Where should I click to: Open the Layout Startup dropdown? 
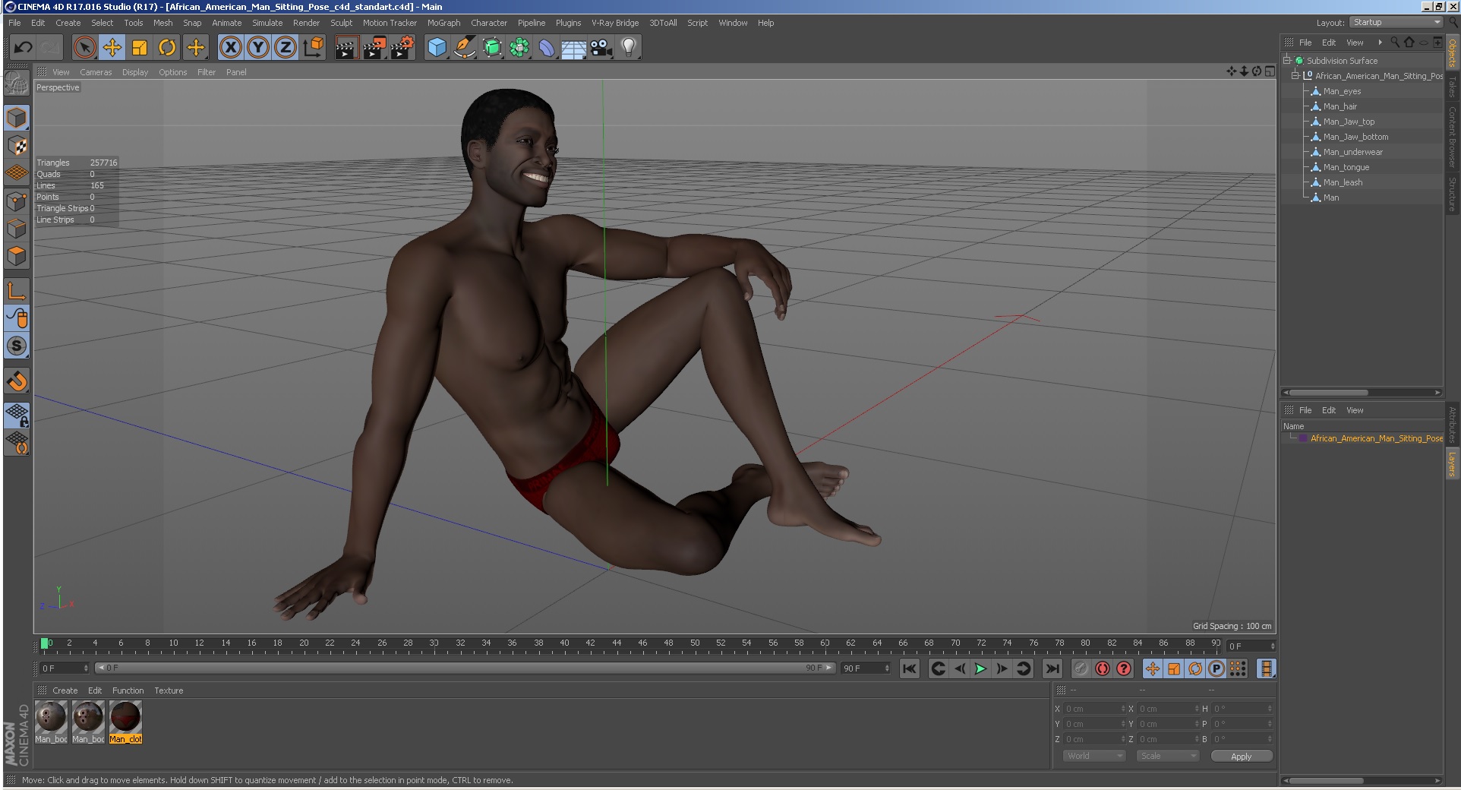tap(1396, 22)
